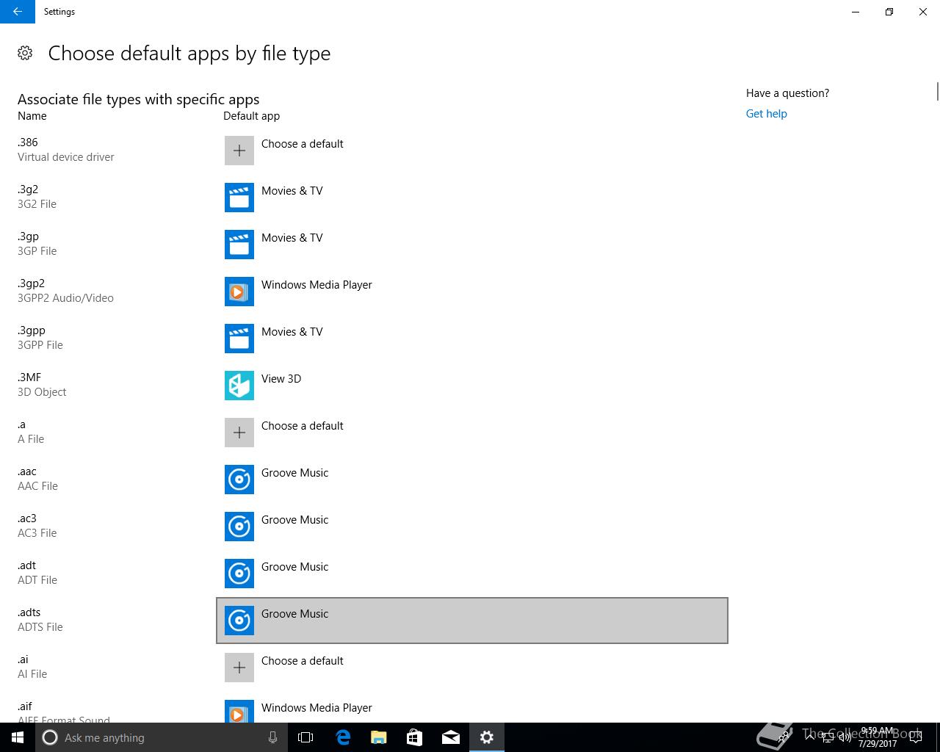Select the .3gp2 3GPP2 Audio/Video entry
Image resolution: width=940 pixels, height=752 pixels.
click(65, 291)
